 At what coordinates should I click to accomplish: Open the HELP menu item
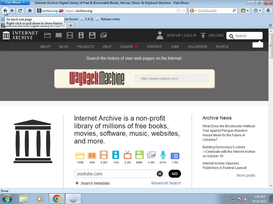(107, 47)
